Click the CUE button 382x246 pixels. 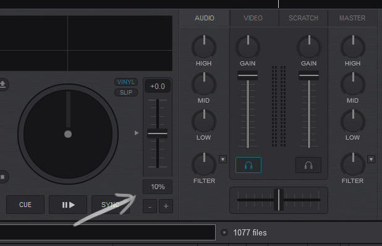[x=25, y=205]
